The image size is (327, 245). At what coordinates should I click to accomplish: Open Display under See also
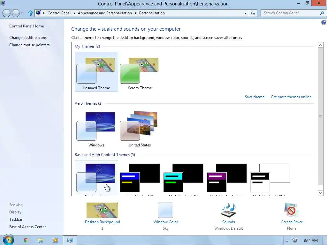tap(15, 212)
